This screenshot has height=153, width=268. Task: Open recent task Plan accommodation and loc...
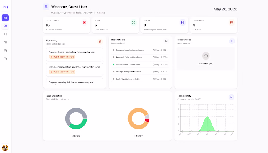[140, 64]
